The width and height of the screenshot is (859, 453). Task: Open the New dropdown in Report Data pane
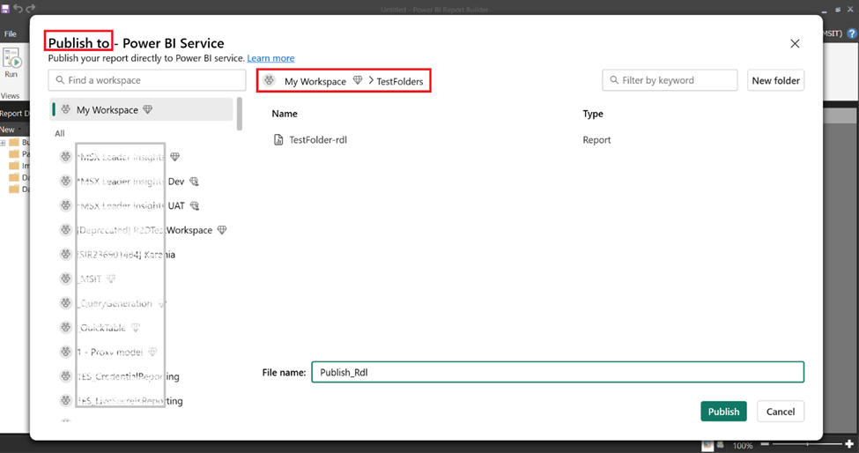click(x=11, y=130)
